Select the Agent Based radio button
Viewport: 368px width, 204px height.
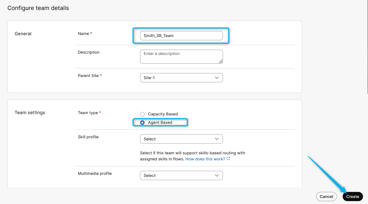[x=142, y=123]
